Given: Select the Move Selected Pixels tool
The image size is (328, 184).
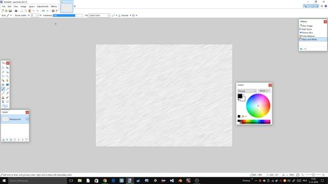Looking at the screenshot, I should click(7, 67).
